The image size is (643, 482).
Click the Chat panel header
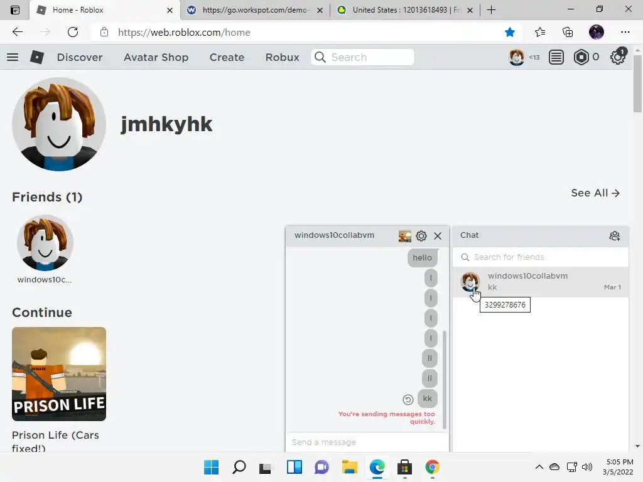541,236
